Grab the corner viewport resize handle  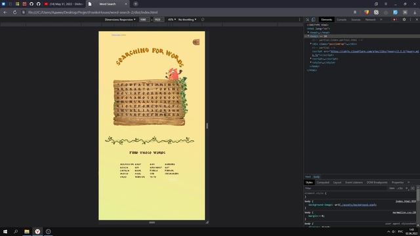[207, 222]
